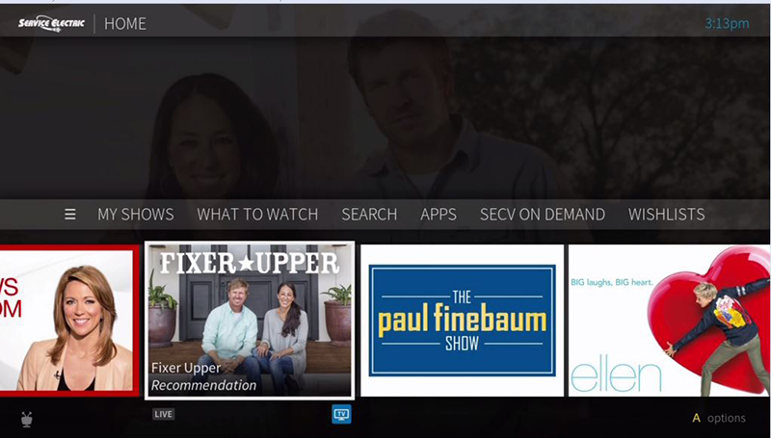Click the LIVE badge under Fixer Upper
Screen dimensions: 771x438
(163, 415)
